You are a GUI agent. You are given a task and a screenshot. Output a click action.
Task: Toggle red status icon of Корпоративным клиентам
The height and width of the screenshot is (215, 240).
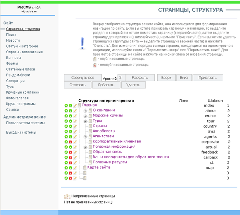coord(70,142)
